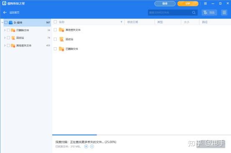Open the hamburger menu in title bar
This screenshot has width=231, height=153.
[206, 3]
